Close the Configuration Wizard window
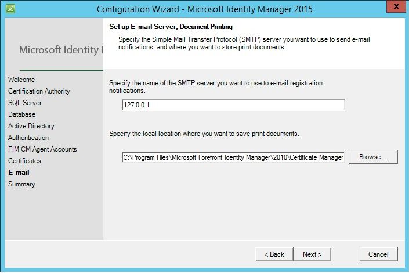 pyautogui.click(x=396, y=6)
